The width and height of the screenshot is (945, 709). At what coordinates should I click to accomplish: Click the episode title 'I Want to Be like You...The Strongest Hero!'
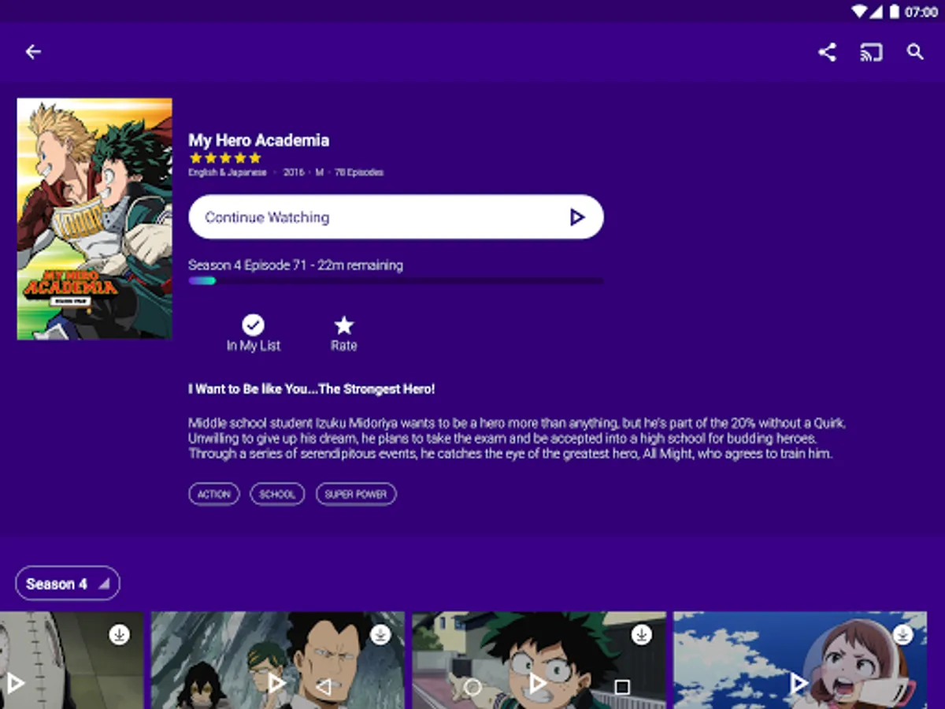311,389
